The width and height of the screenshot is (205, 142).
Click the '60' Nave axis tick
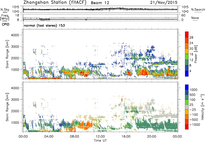pos(183,15)
